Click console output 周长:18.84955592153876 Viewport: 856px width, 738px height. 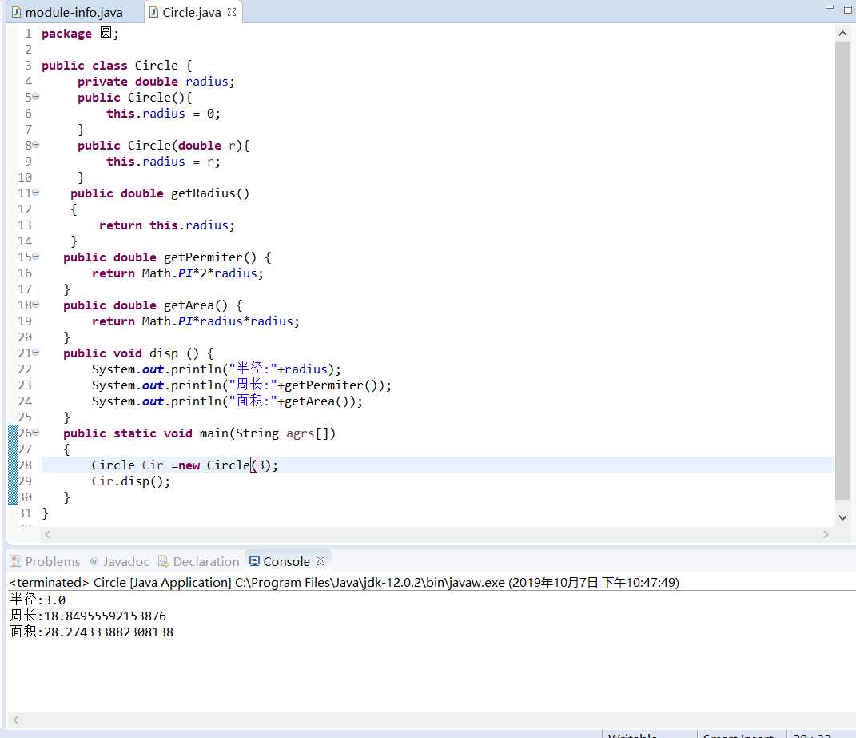pos(88,616)
